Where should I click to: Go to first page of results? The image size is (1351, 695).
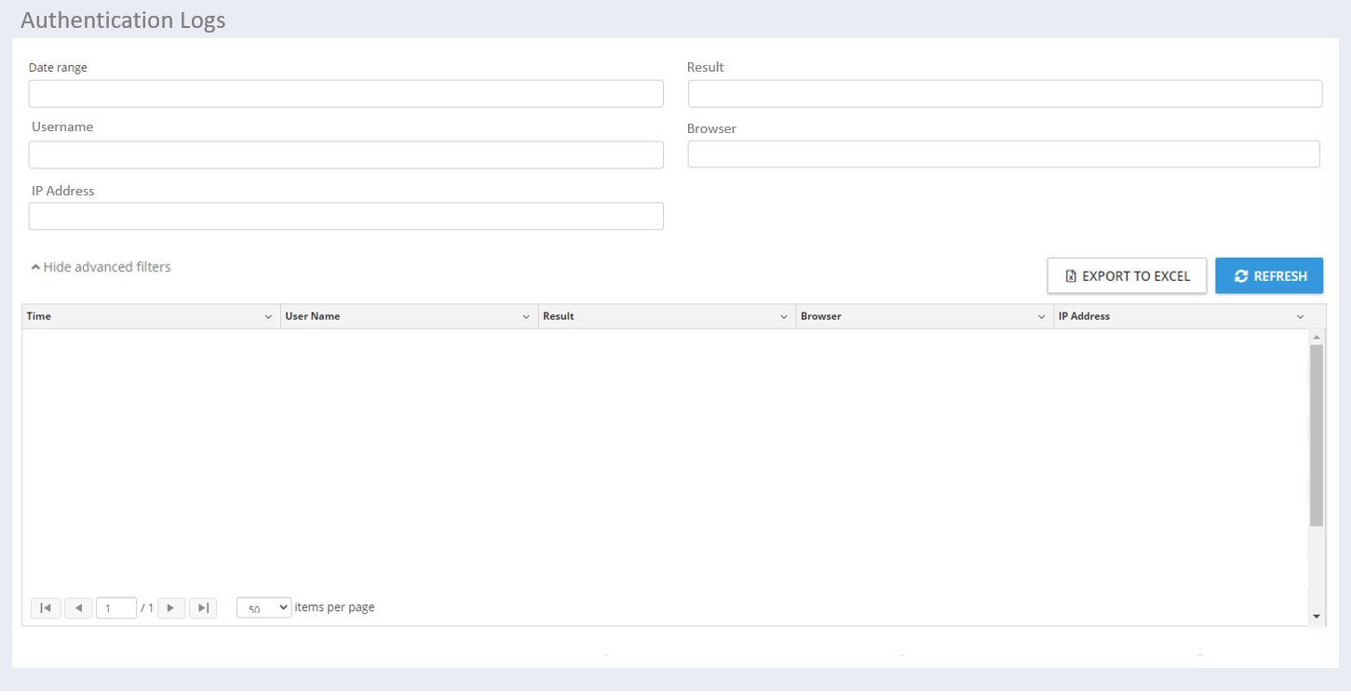coord(46,608)
